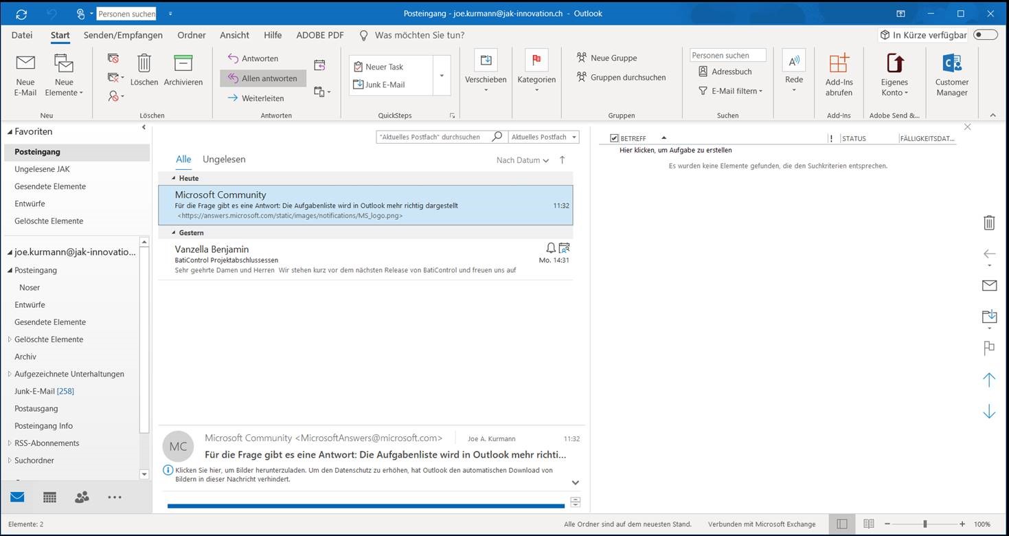The image size is (1009, 536).
Task: Click the zoom slider handle in status bar
Action: pyautogui.click(x=925, y=524)
